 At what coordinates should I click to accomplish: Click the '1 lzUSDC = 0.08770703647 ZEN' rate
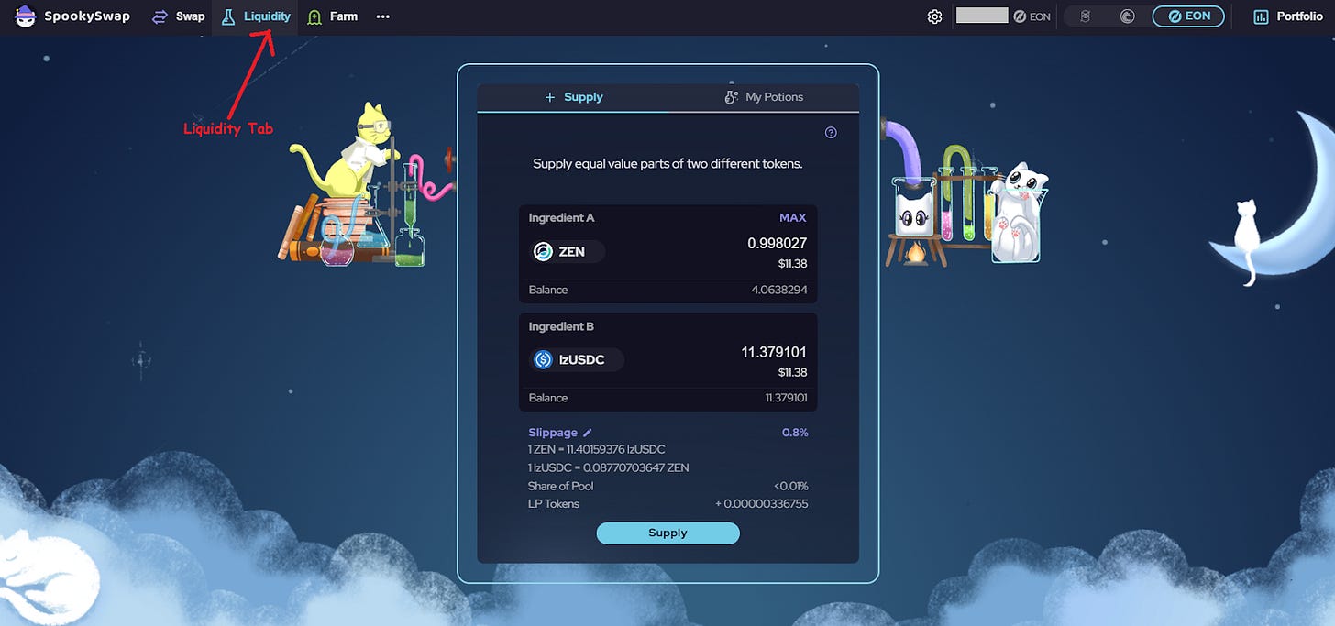pyautogui.click(x=608, y=468)
